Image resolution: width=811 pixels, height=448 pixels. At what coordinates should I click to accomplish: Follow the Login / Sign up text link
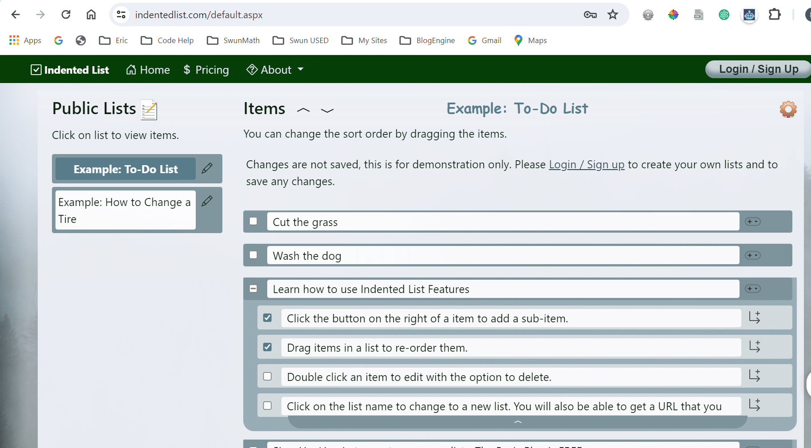586,165
